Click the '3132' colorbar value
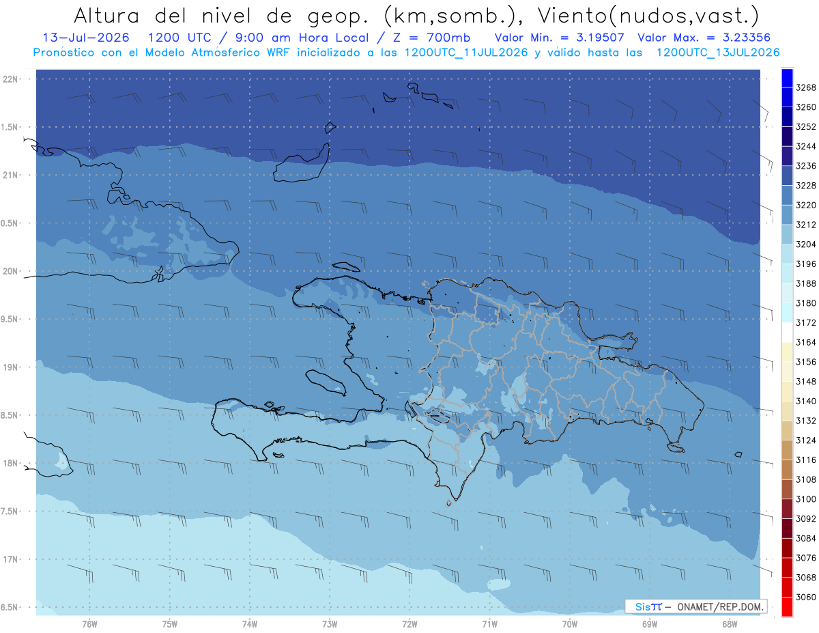 click(x=806, y=421)
